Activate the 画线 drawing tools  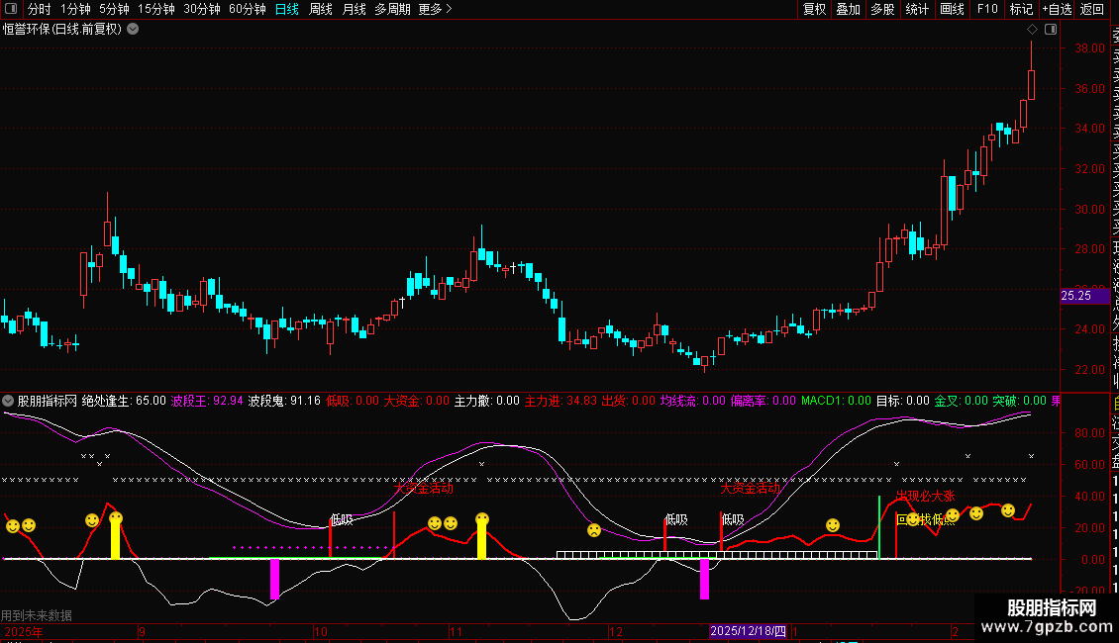952,9
